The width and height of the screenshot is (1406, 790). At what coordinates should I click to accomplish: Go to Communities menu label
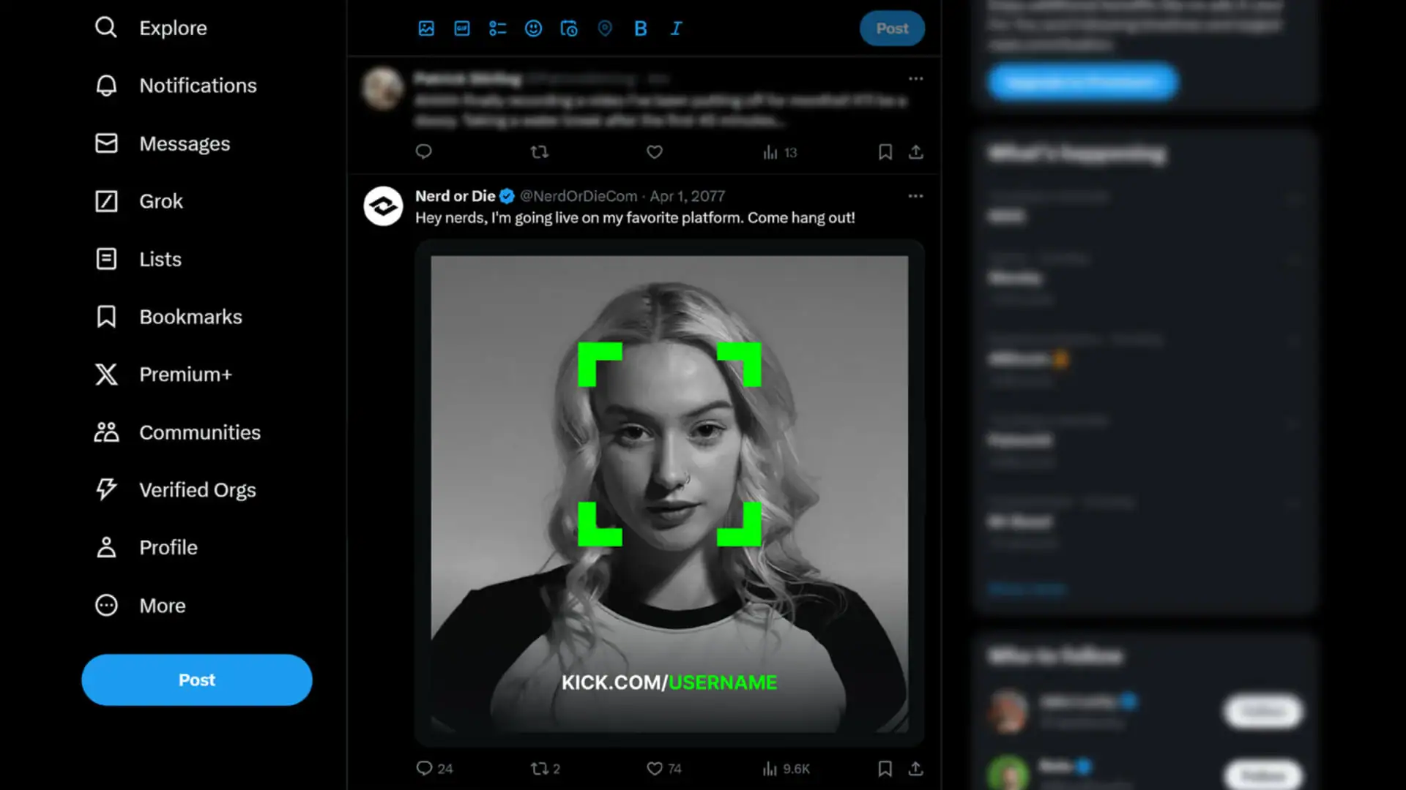(x=200, y=432)
